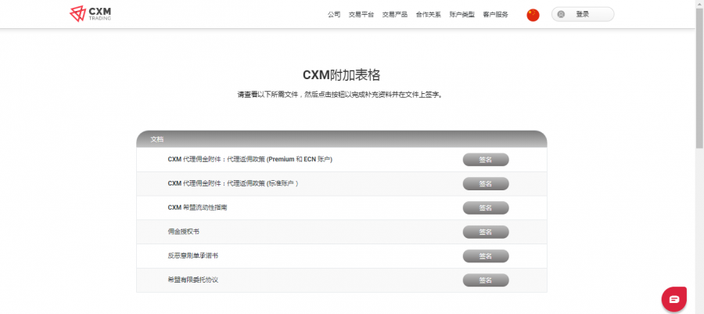The width and height of the screenshot is (704, 314).
Task: Sign the Premium 和 ECN 账户 commission document
Action: click(486, 160)
